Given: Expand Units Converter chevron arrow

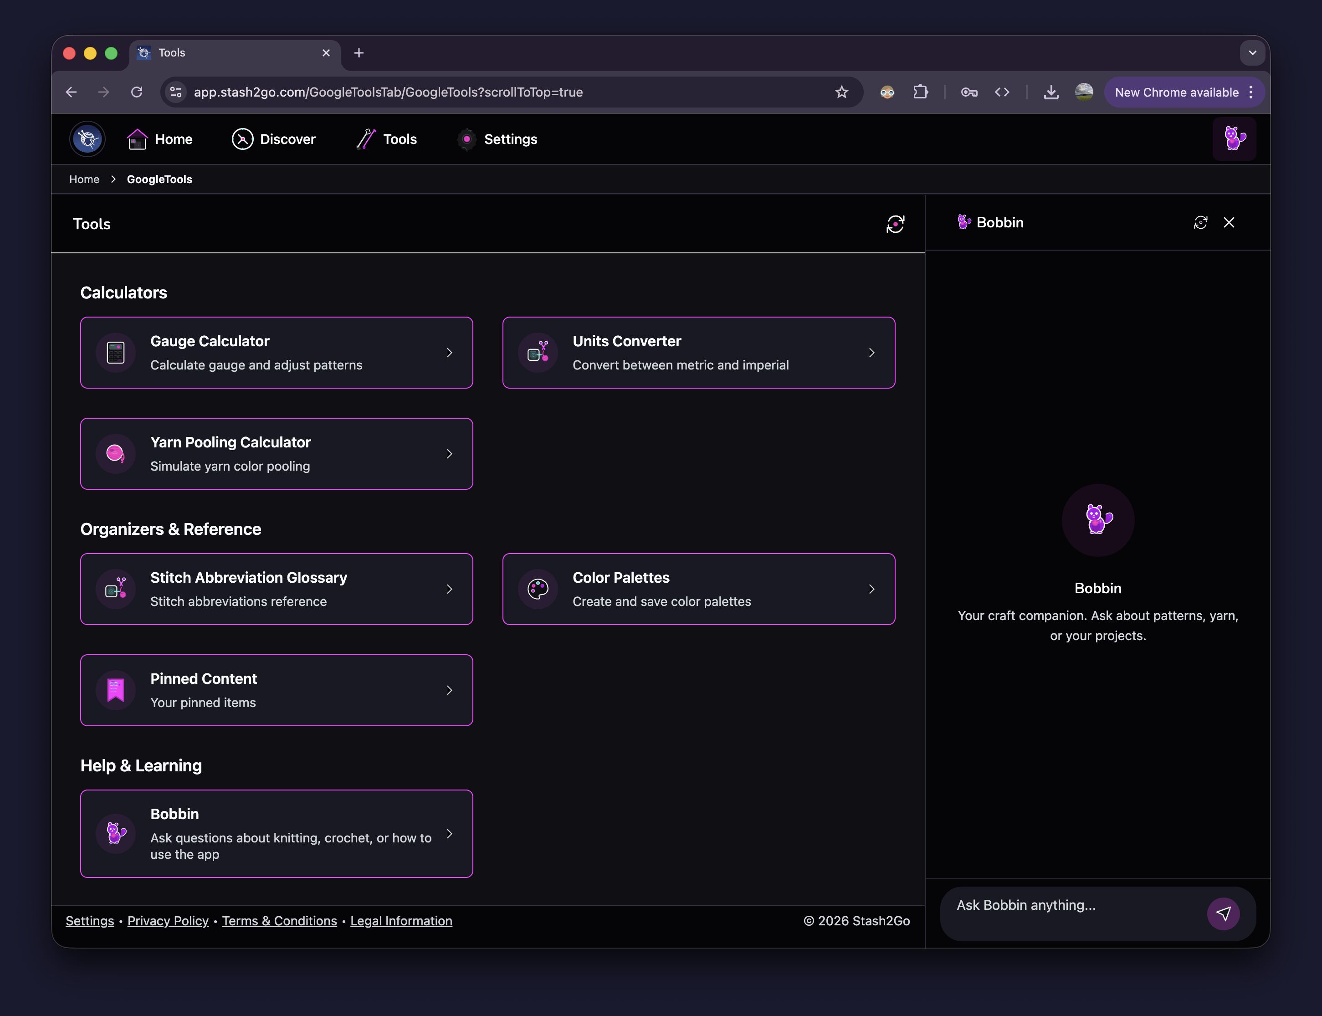Looking at the screenshot, I should tap(871, 353).
